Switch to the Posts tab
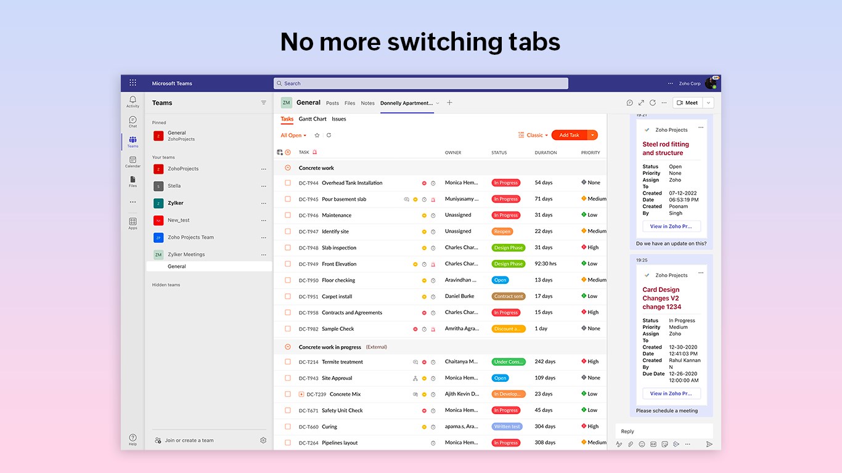The width and height of the screenshot is (842, 473). [332, 103]
